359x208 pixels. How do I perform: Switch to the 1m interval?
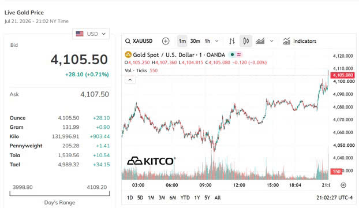click(182, 41)
